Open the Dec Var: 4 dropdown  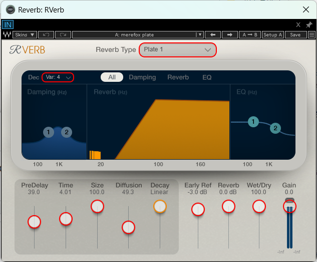click(58, 77)
